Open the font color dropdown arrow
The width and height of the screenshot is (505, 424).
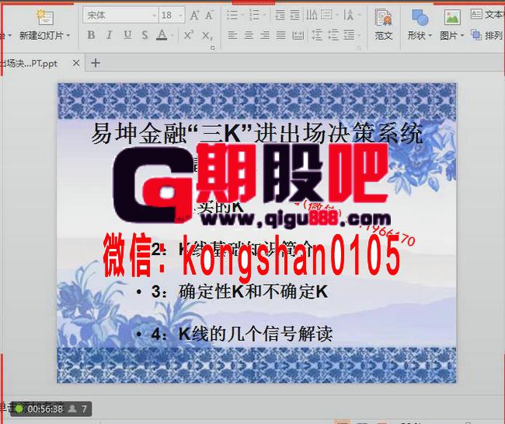[x=172, y=36]
